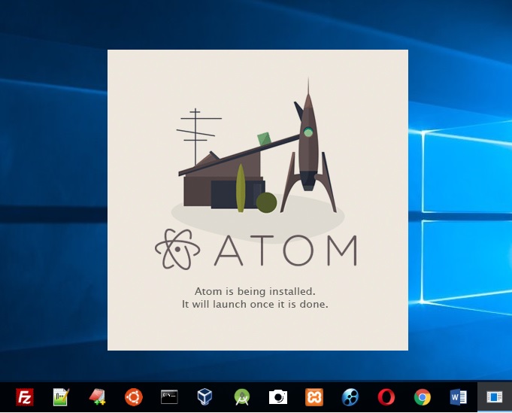Image resolution: width=512 pixels, height=413 pixels.
Task: Open Microsoft Word from the taskbar
Action: point(458,396)
